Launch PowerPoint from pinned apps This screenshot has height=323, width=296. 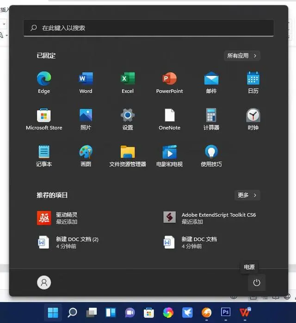click(169, 82)
